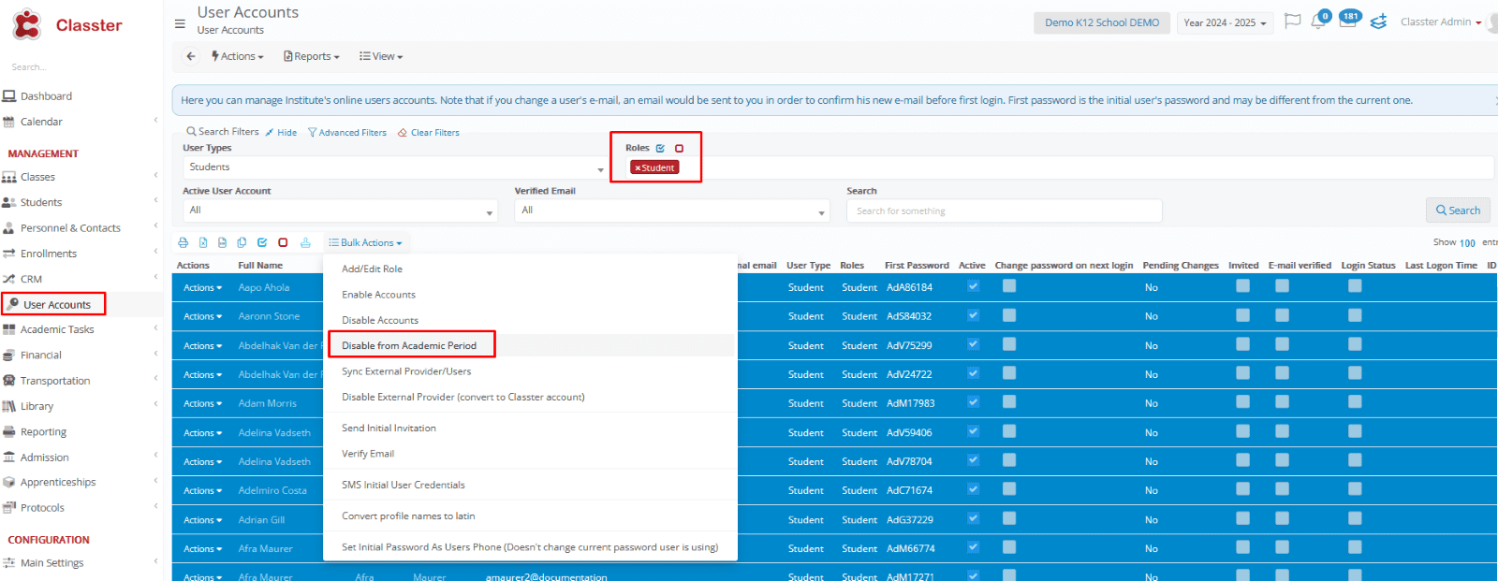The image size is (1498, 581).
Task: Select Convert profile names to latin
Action: [408, 516]
